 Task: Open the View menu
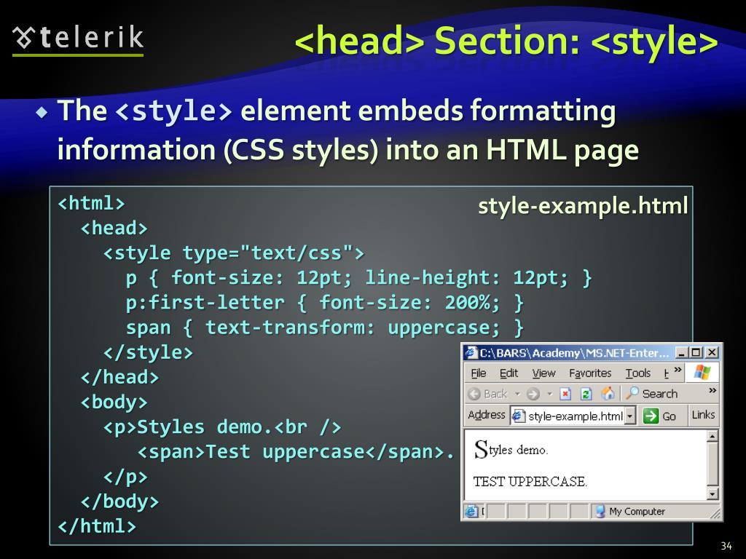pos(543,373)
